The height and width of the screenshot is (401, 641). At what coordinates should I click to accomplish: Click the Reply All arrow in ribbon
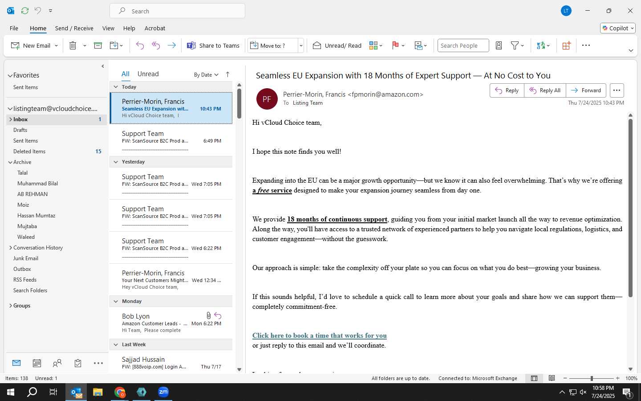point(156,45)
